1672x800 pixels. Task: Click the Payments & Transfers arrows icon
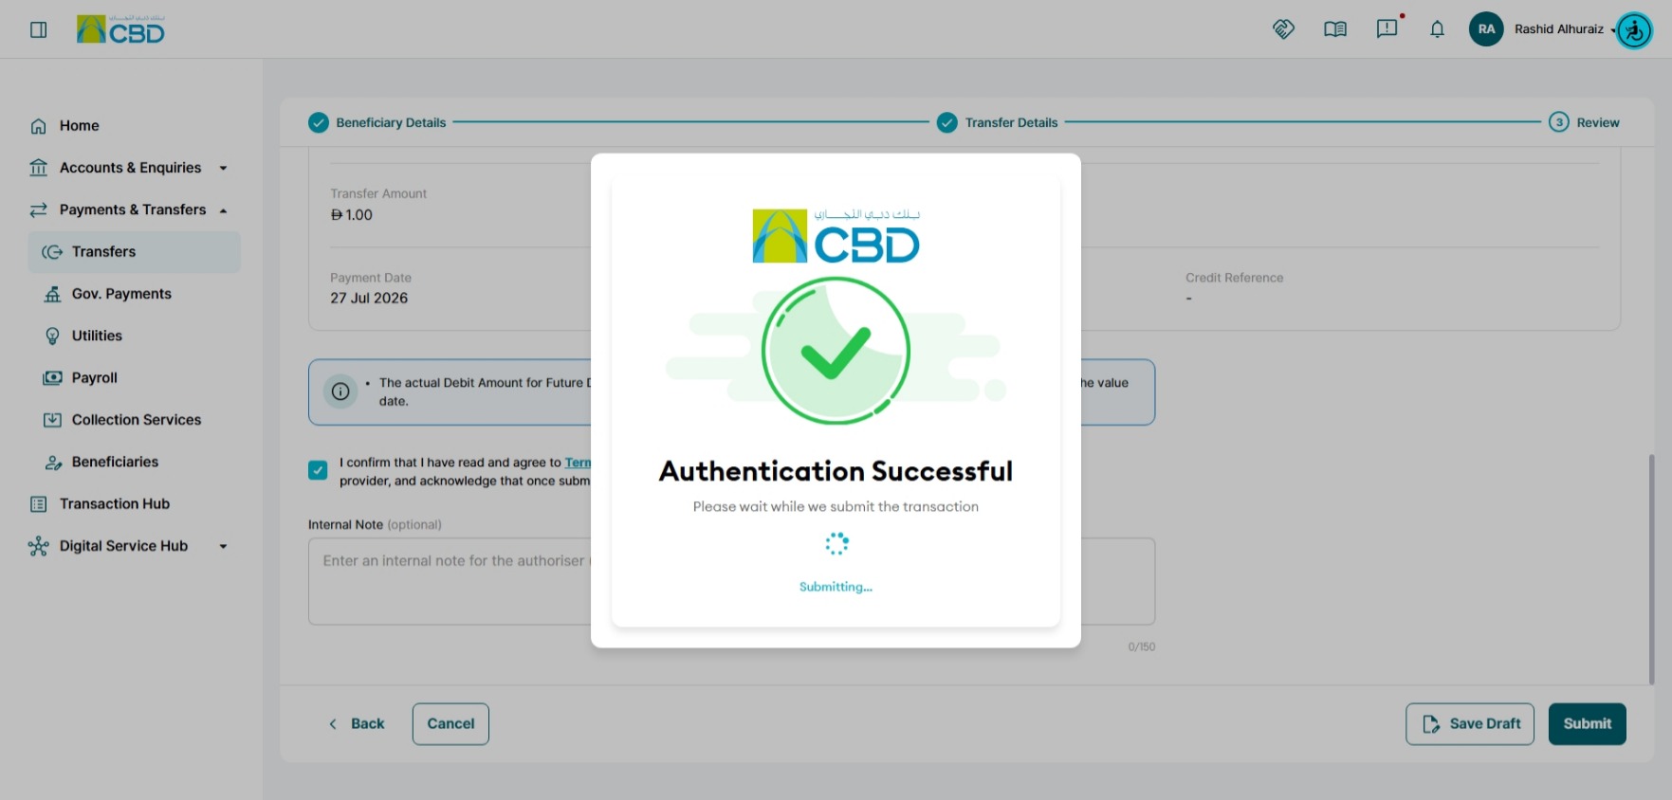coord(39,209)
